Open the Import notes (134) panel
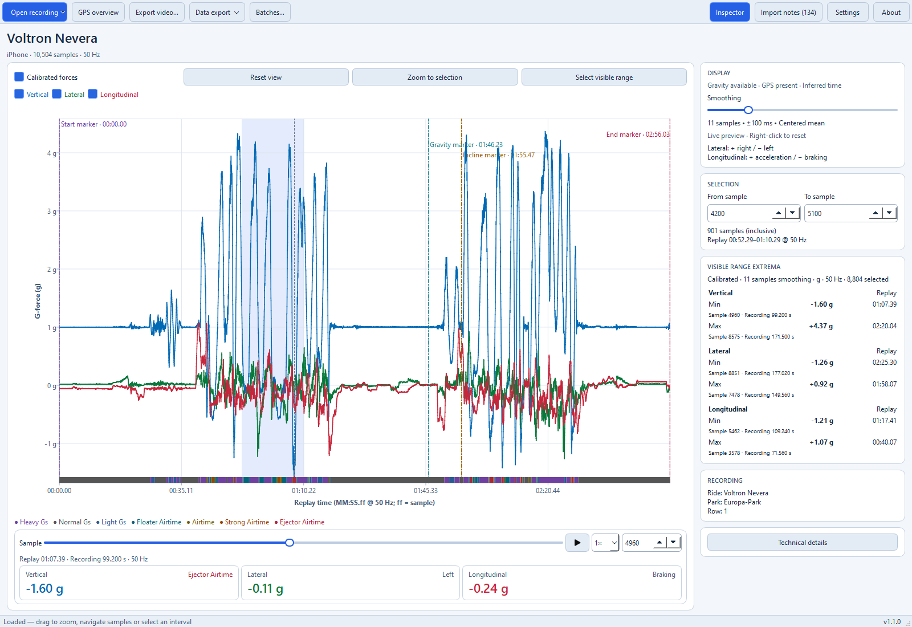Screen dimensions: 912x627 788,12
